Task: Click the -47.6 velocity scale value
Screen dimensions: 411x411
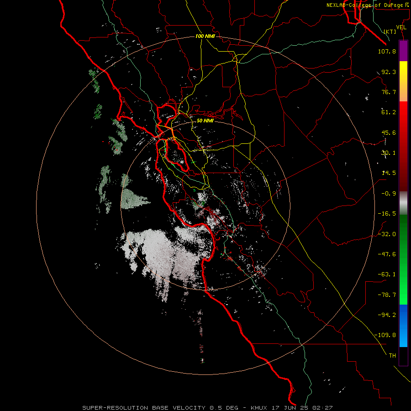Action: pyautogui.click(x=387, y=254)
